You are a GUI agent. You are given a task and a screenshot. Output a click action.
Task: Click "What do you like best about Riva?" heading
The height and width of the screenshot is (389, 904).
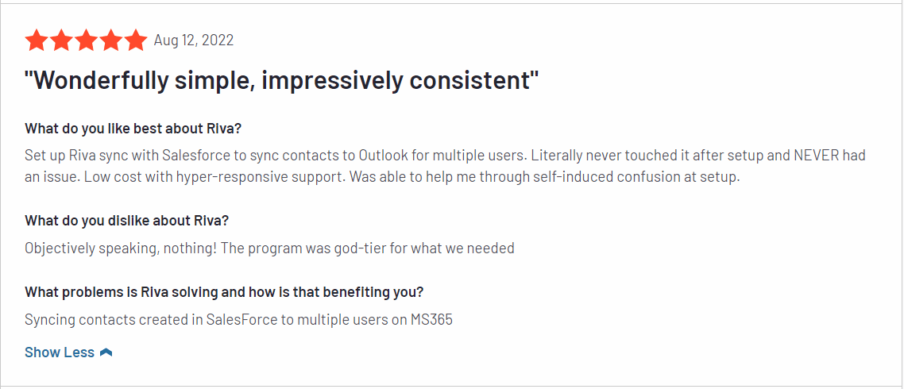[133, 129]
